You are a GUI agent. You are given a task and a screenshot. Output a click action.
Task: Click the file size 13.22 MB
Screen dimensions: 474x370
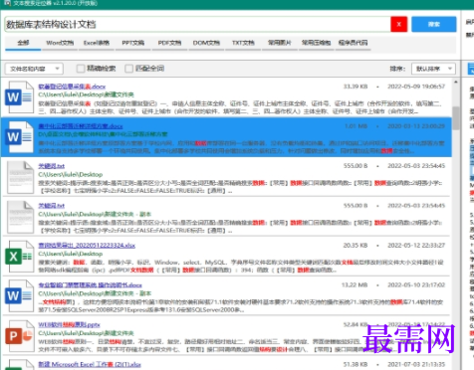click(x=355, y=285)
